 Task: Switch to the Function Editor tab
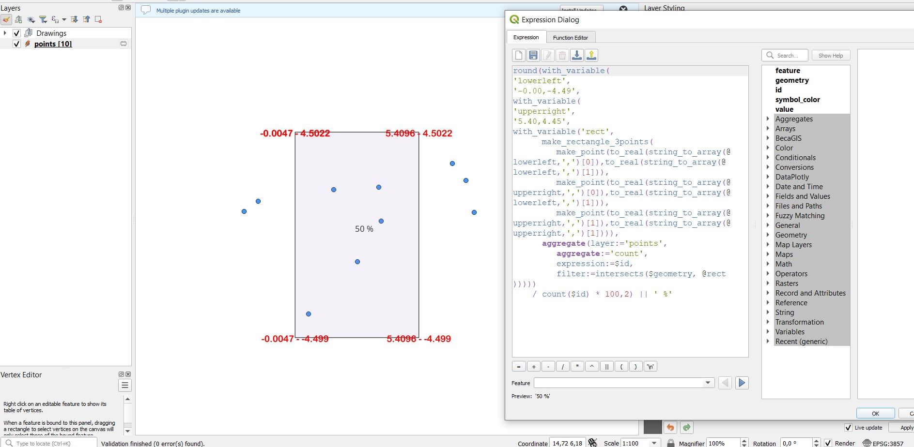point(571,37)
